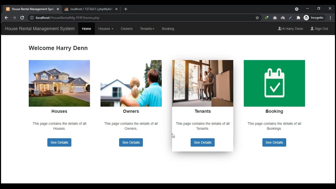The width and height of the screenshot is (336, 189).
Task: Click the Tenants card family image
Action: (203, 83)
